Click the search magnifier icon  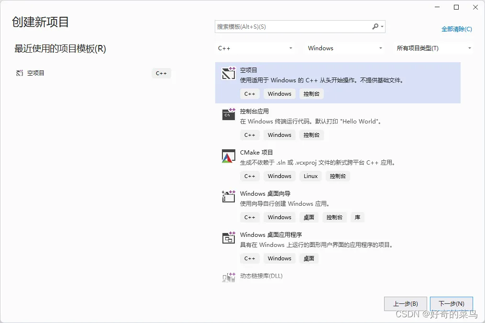375,27
